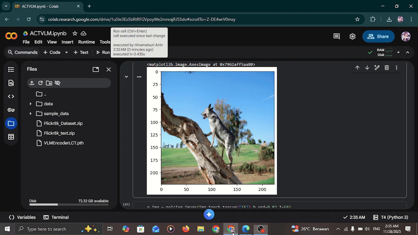View the Drive save status cloud icon

(84, 33)
